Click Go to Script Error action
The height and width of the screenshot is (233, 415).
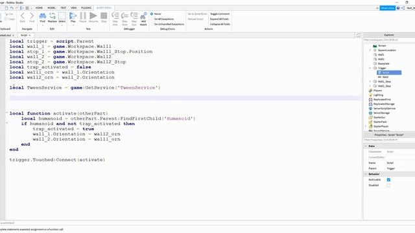click(x=197, y=14)
